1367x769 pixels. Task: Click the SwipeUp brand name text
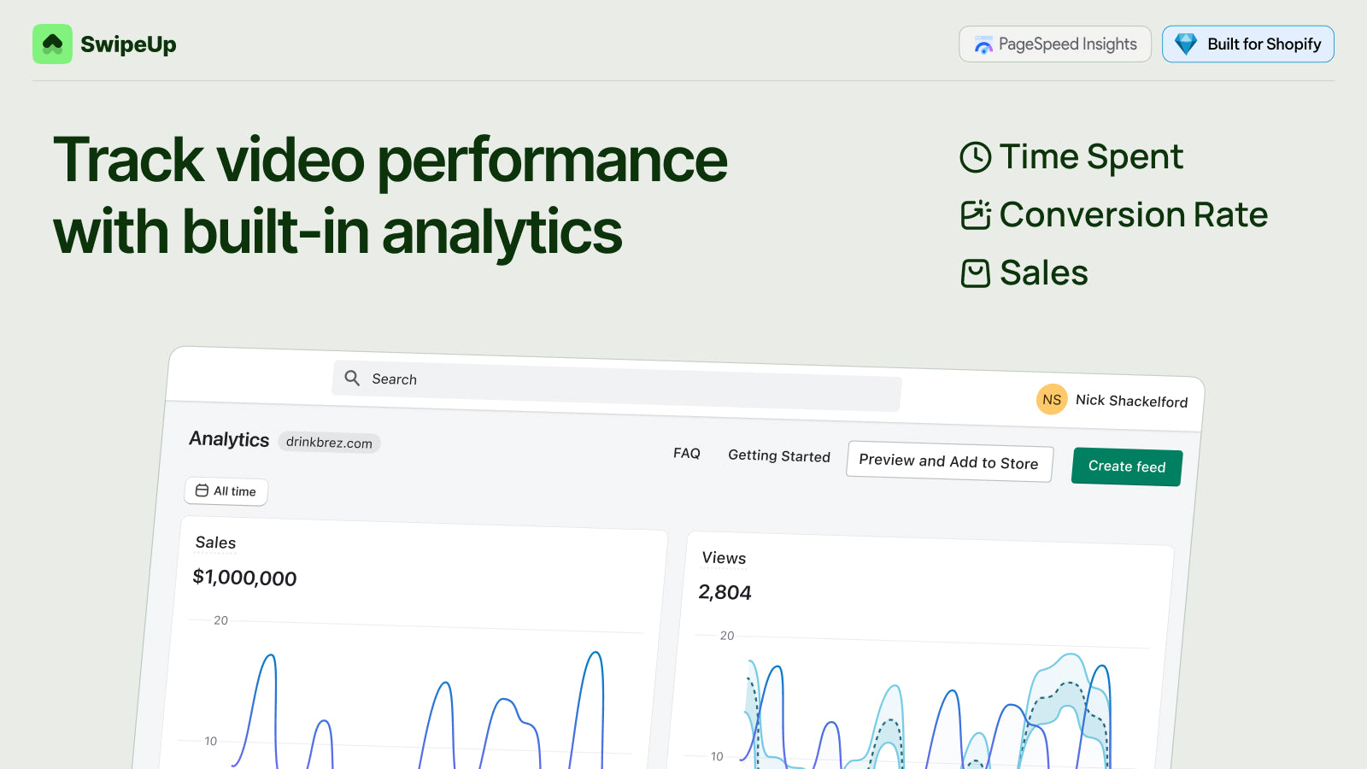tap(128, 44)
